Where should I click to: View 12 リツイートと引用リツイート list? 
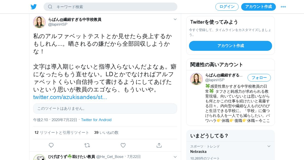[62, 133]
